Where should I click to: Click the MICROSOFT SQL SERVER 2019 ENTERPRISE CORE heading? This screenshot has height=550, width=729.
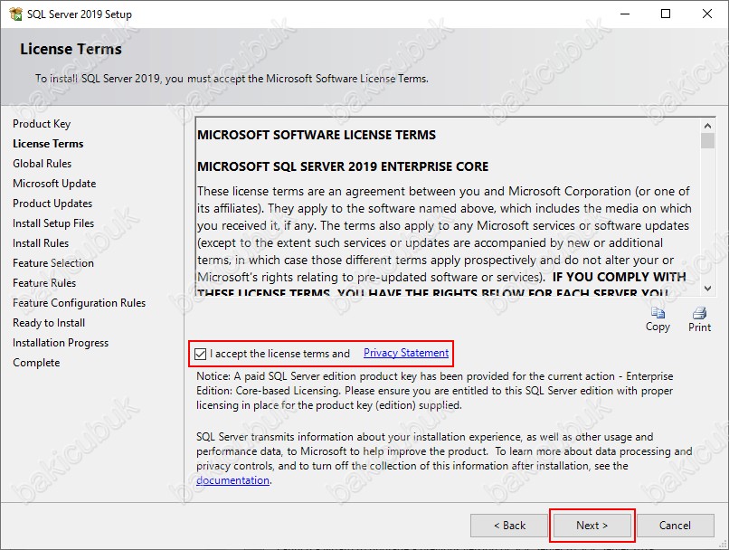[343, 166]
